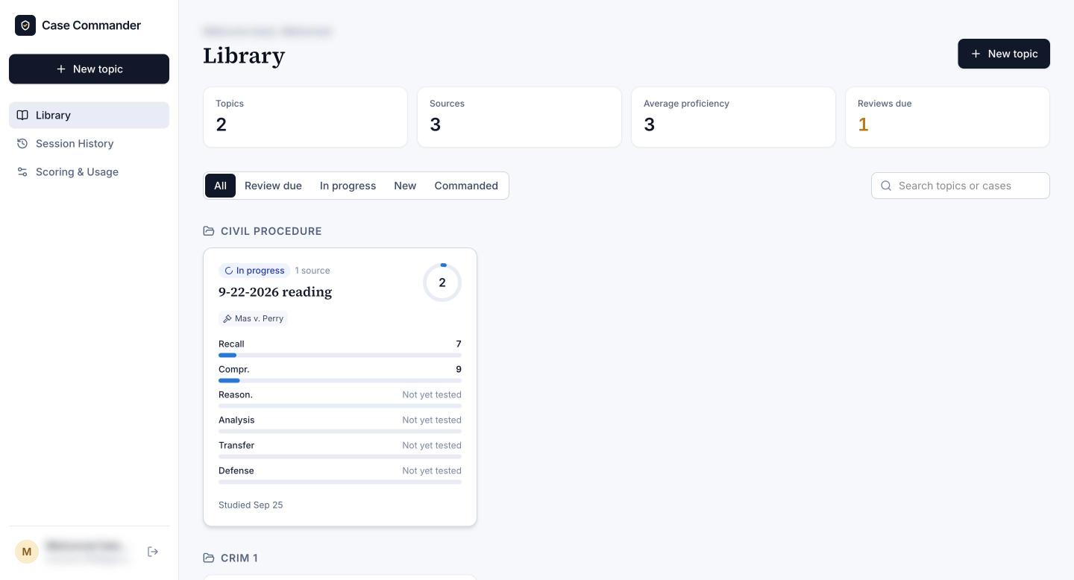
Task: Click the Session History clock icon
Action: tap(22, 143)
